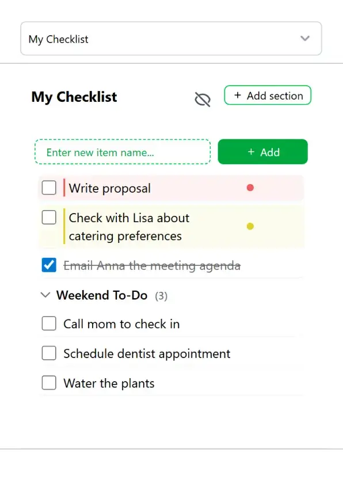
Task: Click the red priority dot on Write proposal
Action: click(x=250, y=188)
